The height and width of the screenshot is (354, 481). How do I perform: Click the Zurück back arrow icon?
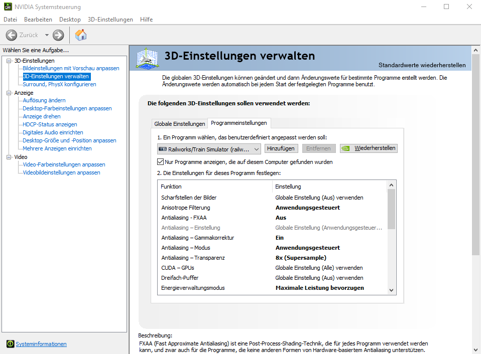click(x=12, y=35)
